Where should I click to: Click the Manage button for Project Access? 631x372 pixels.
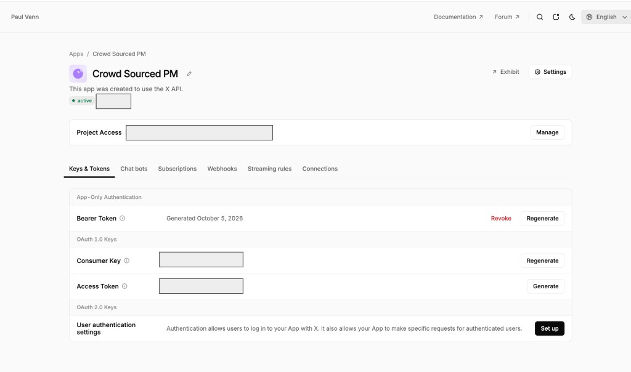547,132
